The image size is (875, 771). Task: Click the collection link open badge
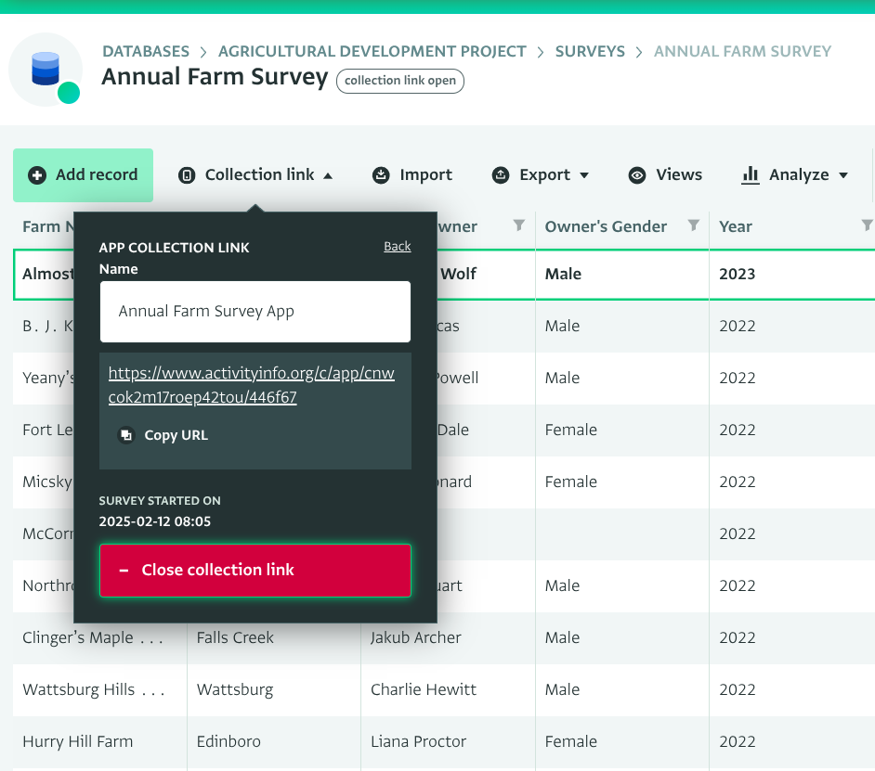click(x=400, y=81)
